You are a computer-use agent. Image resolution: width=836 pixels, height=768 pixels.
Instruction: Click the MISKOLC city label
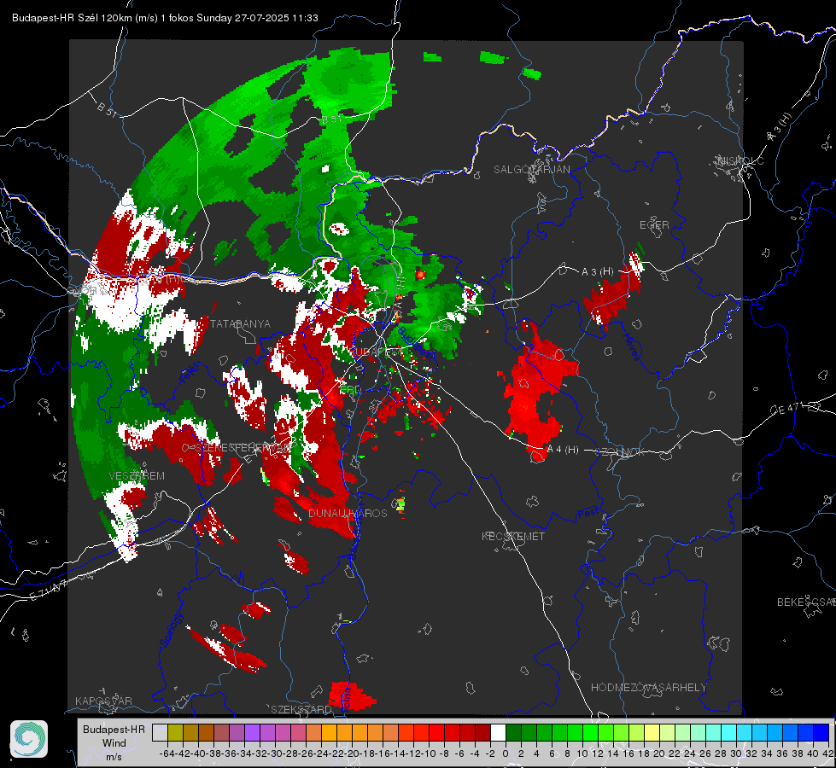pyautogui.click(x=740, y=160)
